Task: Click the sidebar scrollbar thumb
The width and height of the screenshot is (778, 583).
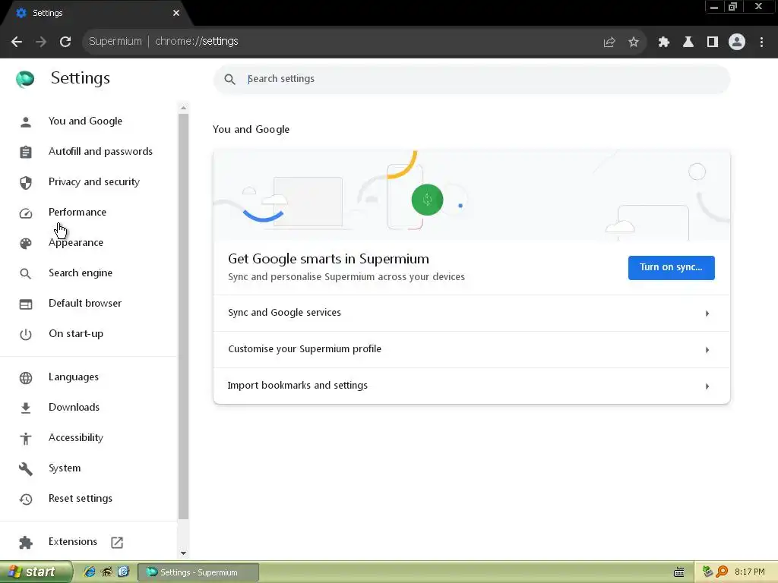Action: coord(184,317)
